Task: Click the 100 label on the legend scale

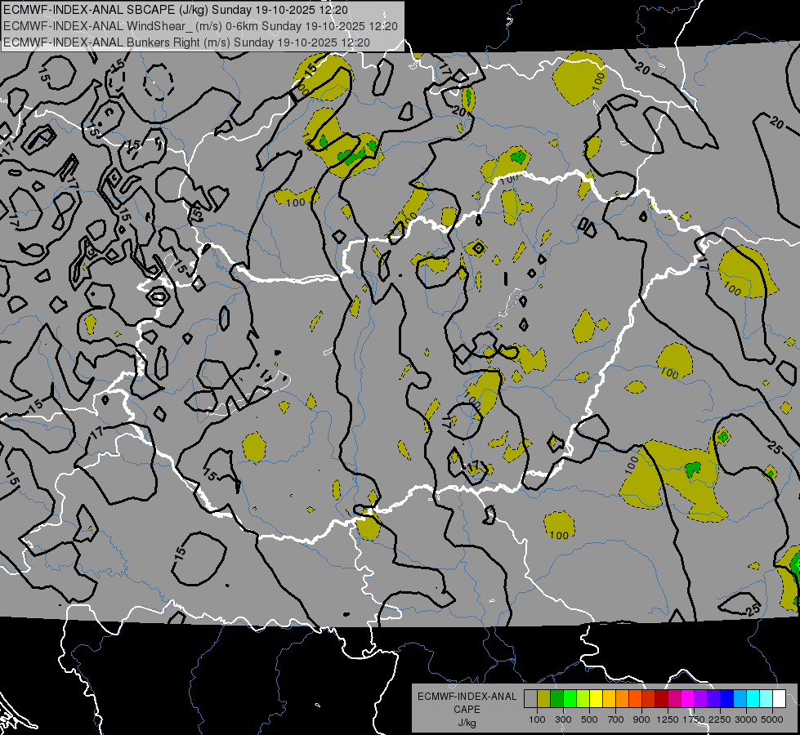Action: [537, 719]
